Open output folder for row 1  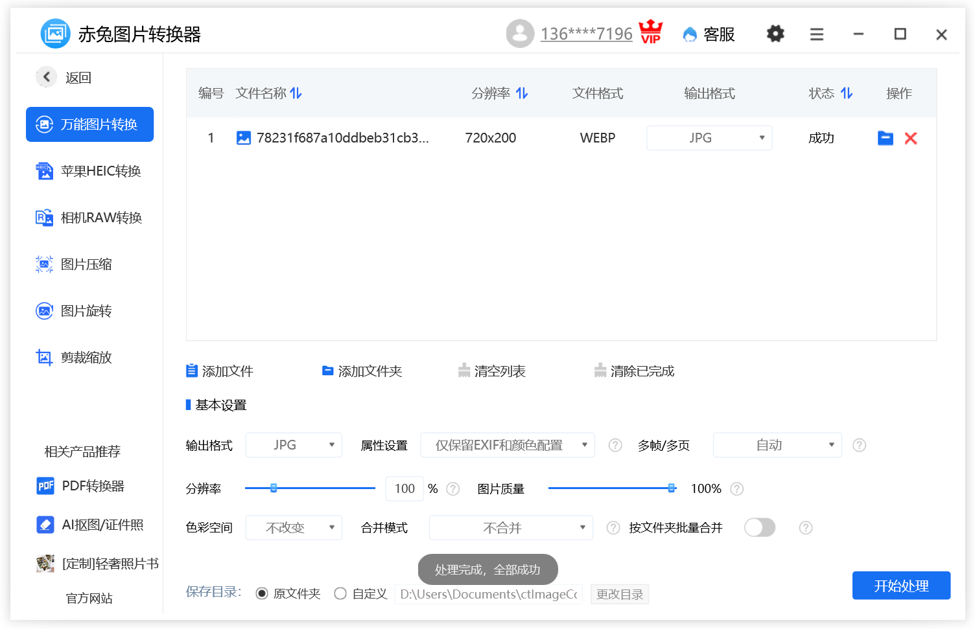tap(886, 138)
